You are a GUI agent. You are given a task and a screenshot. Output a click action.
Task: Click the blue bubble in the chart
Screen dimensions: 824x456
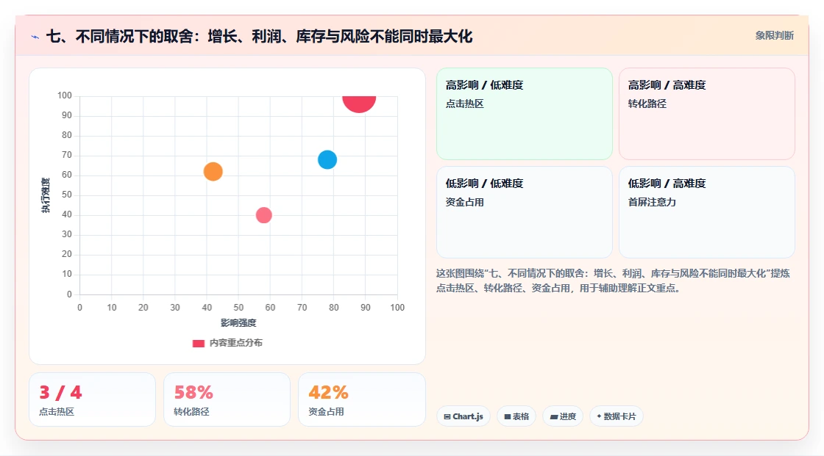pos(327,159)
